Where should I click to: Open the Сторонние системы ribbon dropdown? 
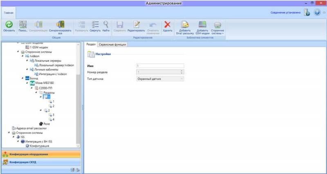pos(217,28)
